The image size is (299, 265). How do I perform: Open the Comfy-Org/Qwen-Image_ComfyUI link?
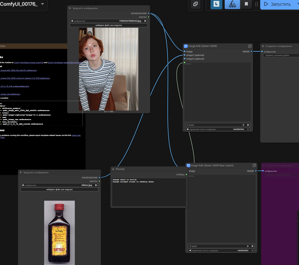pyautogui.click(x=29, y=63)
